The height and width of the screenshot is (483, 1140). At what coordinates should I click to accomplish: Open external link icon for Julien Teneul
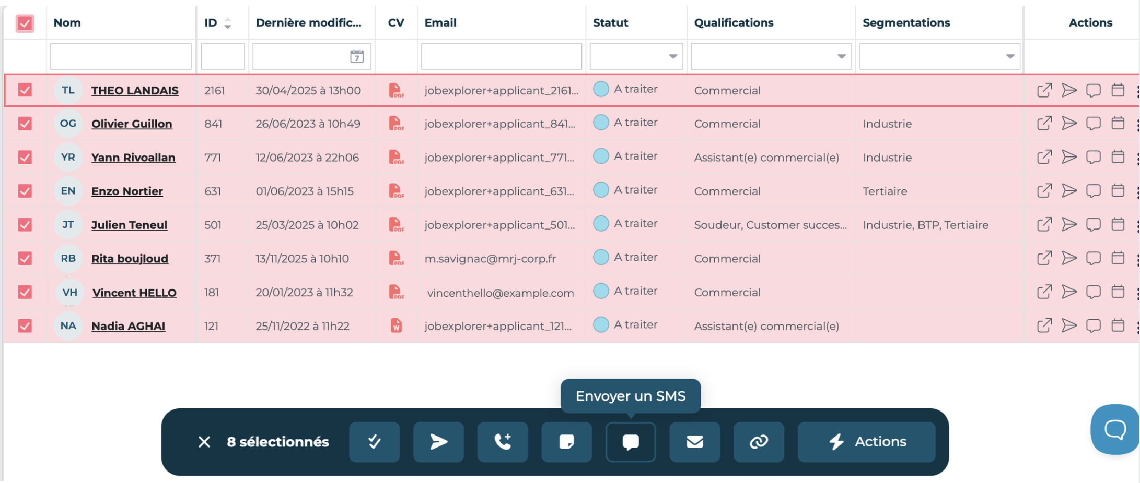(1044, 225)
